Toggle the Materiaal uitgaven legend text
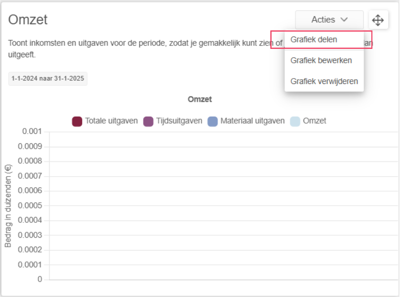This screenshot has height=297, width=400. [252, 121]
